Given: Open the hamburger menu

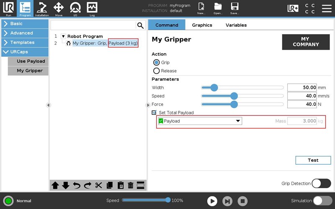Looking at the screenshot, I should [x=326, y=8].
